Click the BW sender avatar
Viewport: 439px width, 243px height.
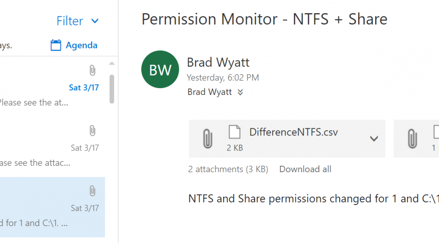coord(160,69)
